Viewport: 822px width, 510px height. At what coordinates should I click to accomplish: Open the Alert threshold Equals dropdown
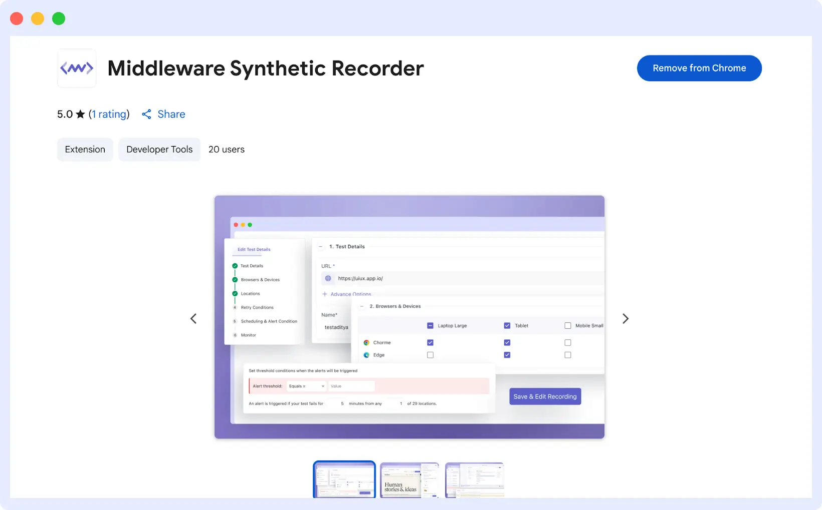click(x=306, y=386)
